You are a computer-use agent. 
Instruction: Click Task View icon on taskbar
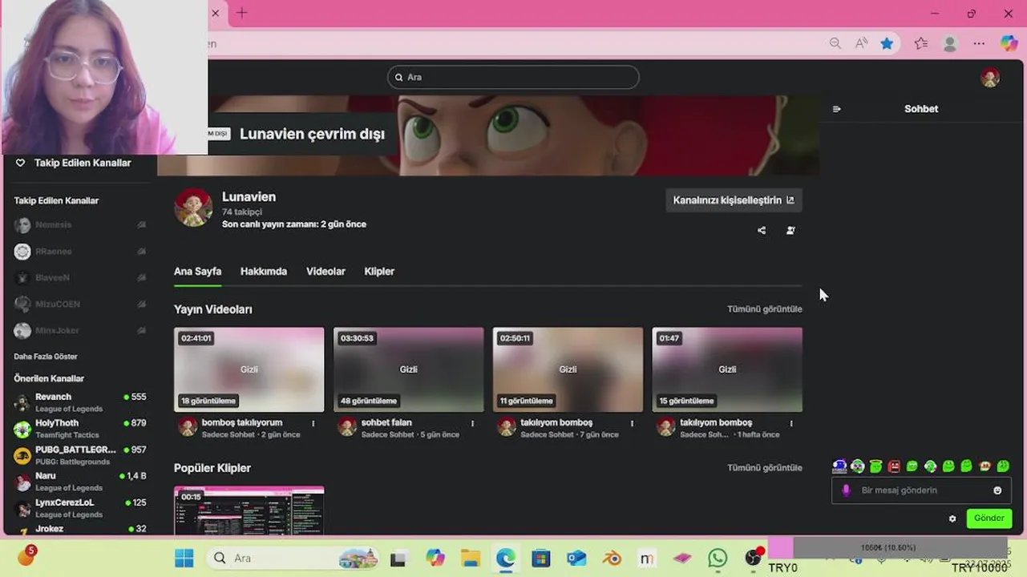[398, 559]
